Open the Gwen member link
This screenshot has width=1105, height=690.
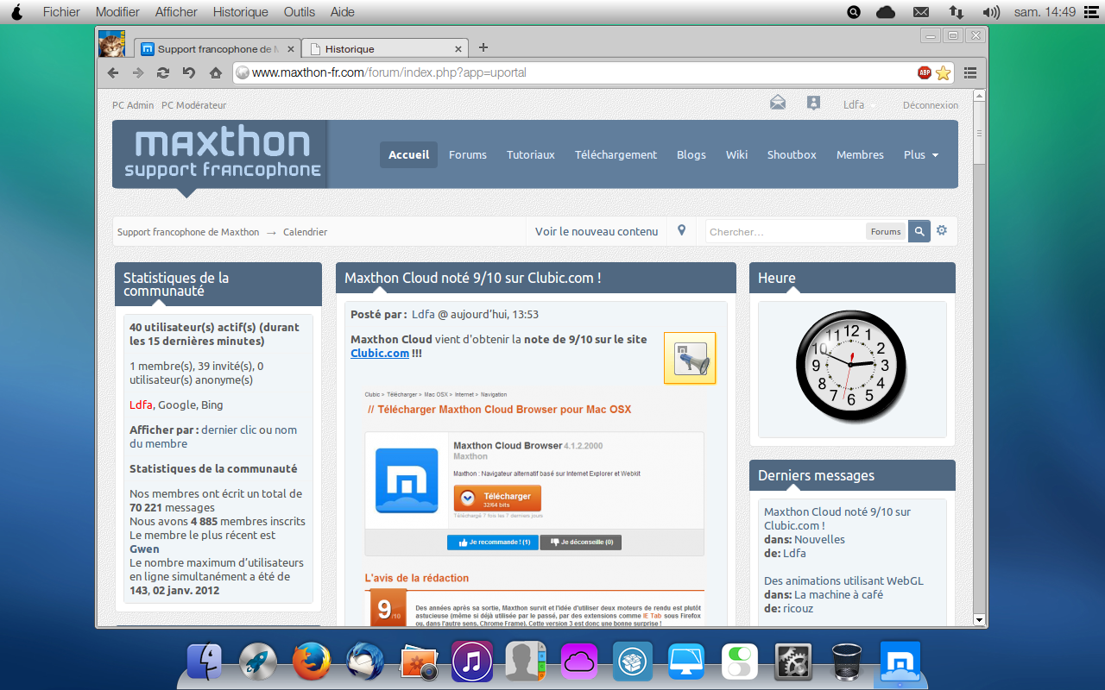click(144, 549)
